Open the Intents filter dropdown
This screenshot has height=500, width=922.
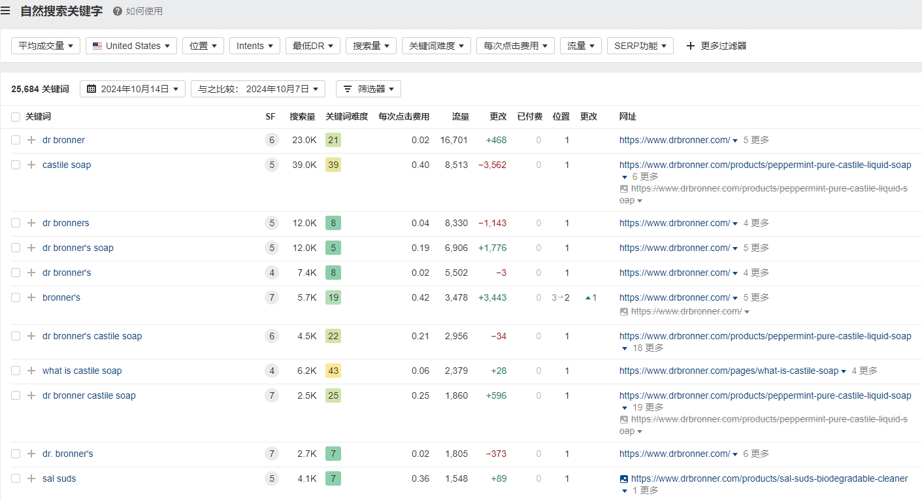click(255, 46)
